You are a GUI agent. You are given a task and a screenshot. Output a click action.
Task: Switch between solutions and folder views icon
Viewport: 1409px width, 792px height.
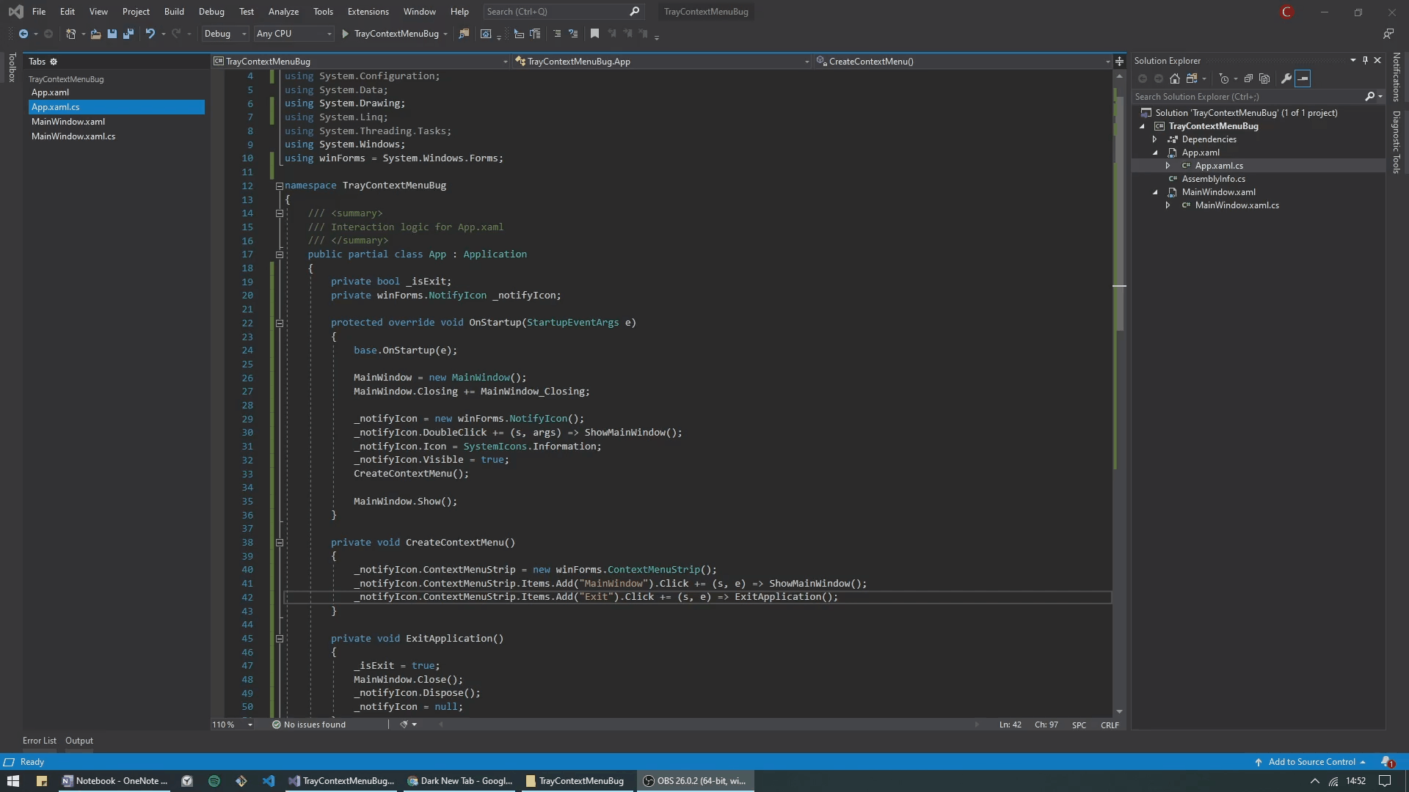[x=1192, y=78]
